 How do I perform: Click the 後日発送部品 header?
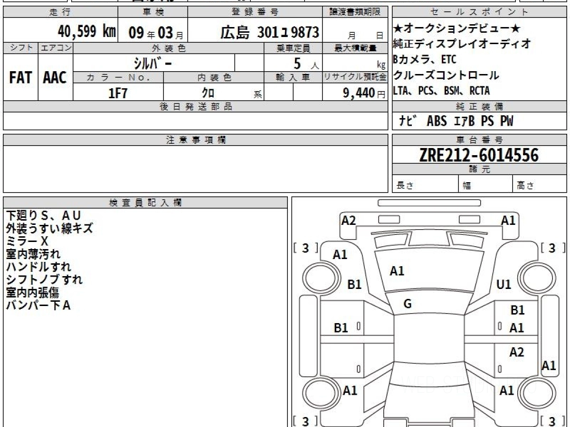195,107
